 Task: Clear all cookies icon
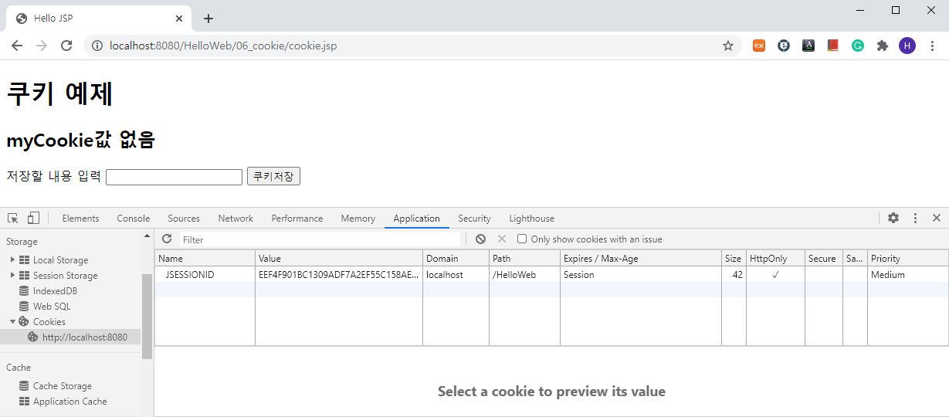[481, 239]
